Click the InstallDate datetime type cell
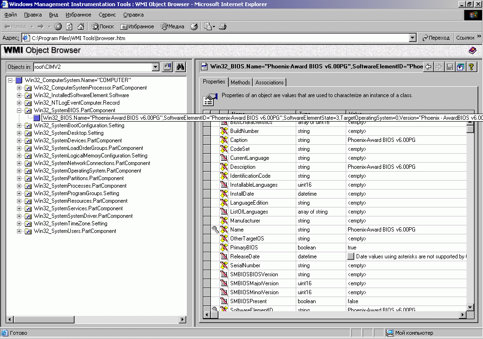This screenshot has height=339, width=483. [321, 194]
